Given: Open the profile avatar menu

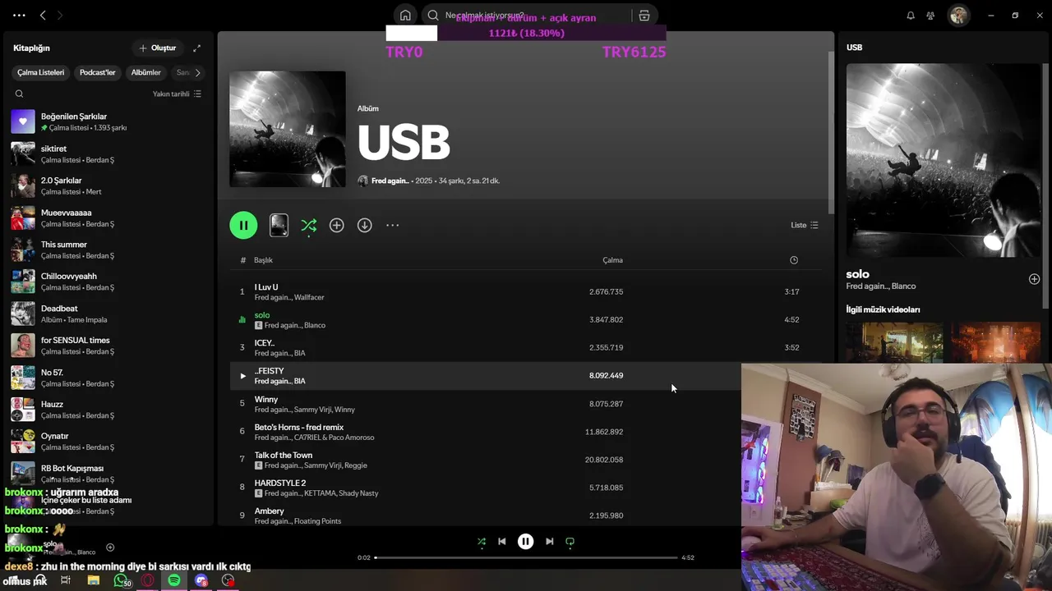Looking at the screenshot, I should tap(958, 15).
